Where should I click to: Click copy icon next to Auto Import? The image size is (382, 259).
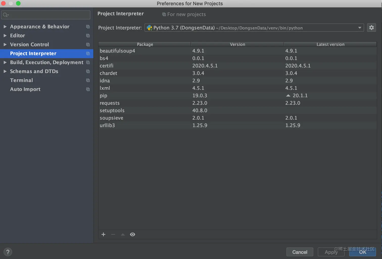point(88,89)
